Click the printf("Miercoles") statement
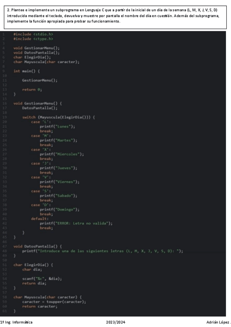 coord(62,154)
